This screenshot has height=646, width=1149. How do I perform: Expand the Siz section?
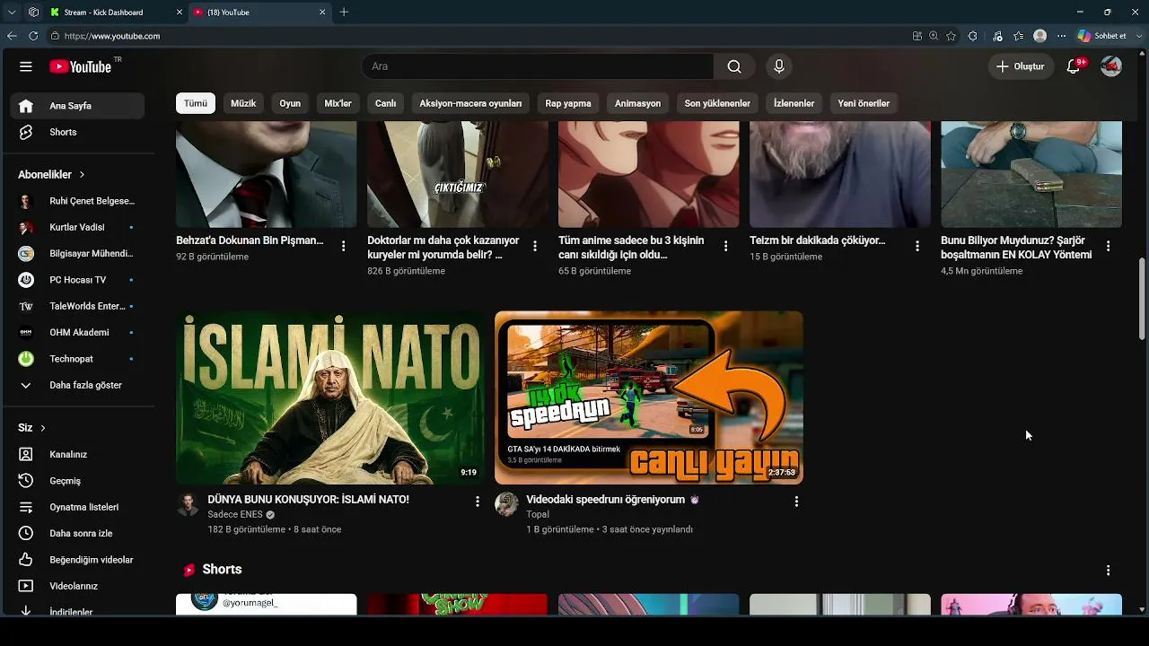[32, 428]
